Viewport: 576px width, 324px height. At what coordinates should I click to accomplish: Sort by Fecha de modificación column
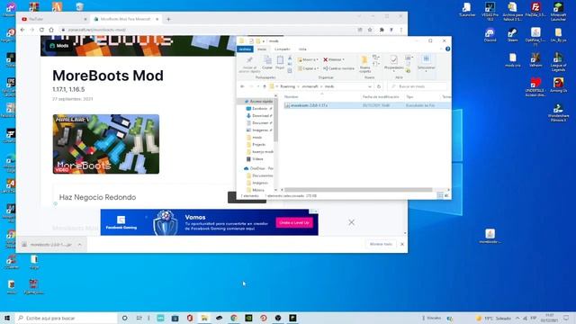pyautogui.click(x=381, y=96)
